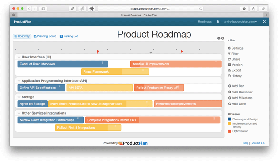Open the Parking Lot tab
Image resolution: width=278 pixels, height=161 pixels.
69,36
